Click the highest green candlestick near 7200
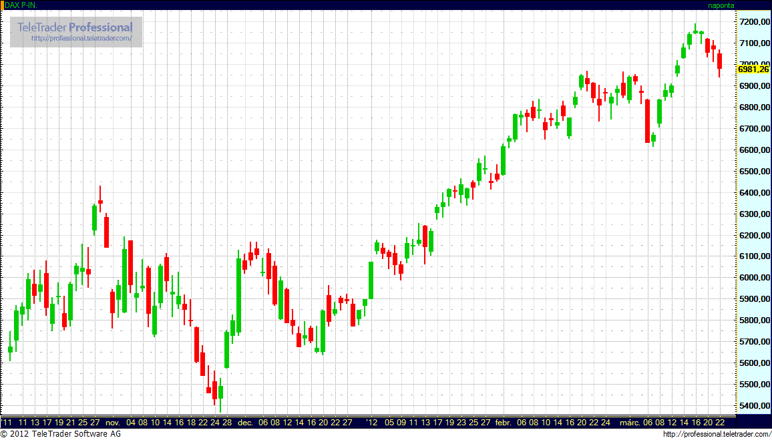772x440 pixels. [695, 30]
